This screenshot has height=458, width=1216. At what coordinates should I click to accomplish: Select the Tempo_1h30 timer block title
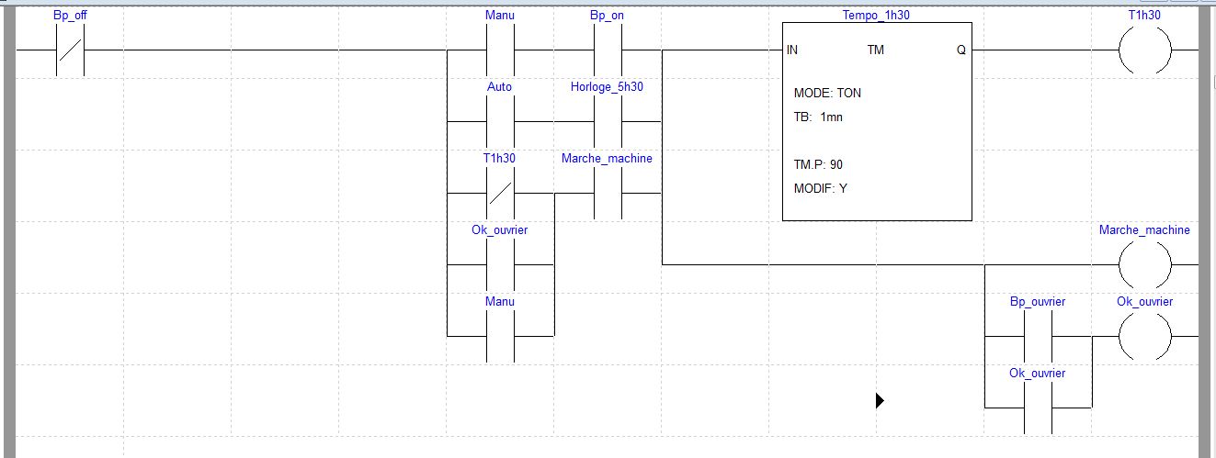876,16
